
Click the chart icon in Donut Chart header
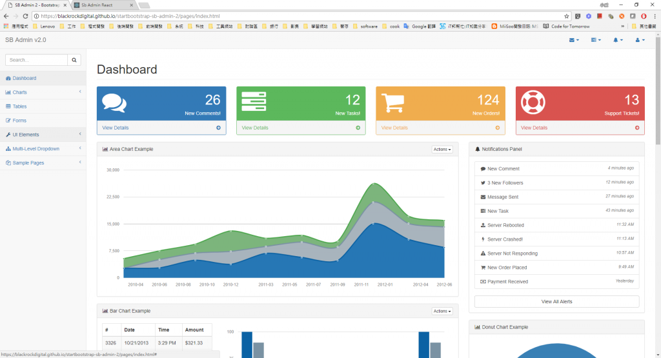477,327
